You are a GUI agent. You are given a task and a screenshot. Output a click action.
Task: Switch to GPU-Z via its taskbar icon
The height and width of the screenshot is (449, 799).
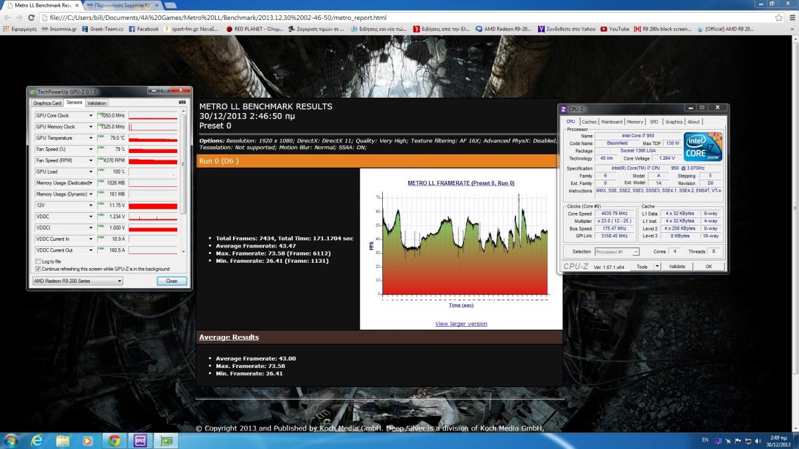166,440
